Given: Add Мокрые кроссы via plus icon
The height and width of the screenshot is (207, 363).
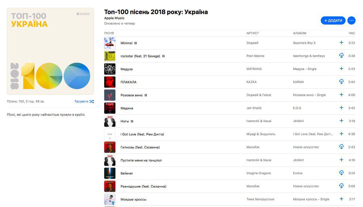Looking at the screenshot, I should [341, 199].
